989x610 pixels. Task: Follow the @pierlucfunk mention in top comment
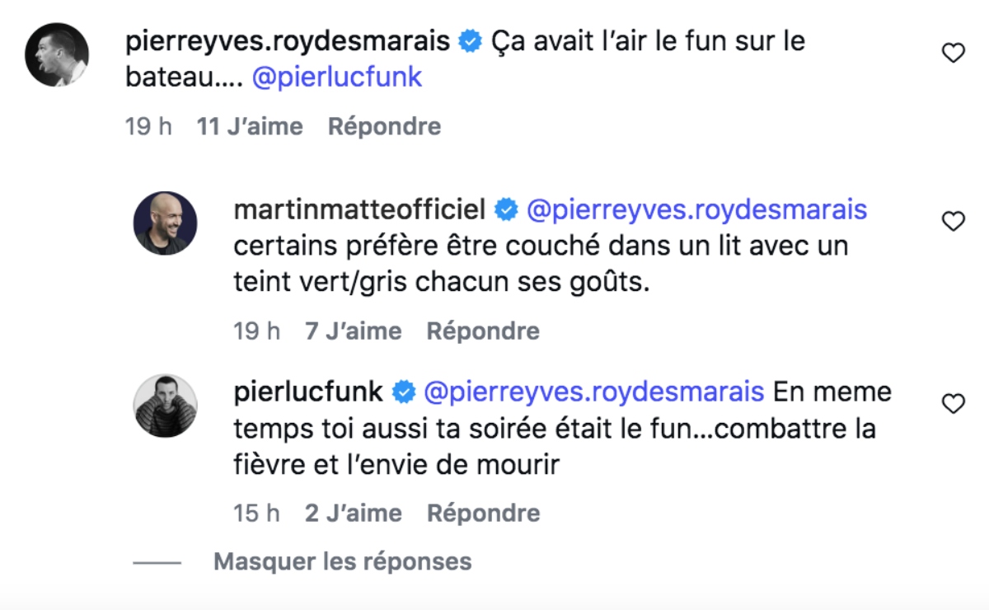coord(336,77)
